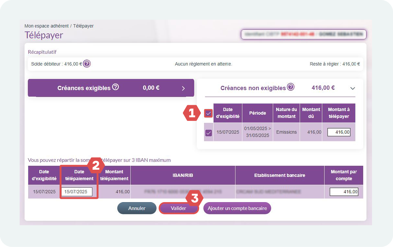Viewport: 393px width, 247px height.
Task: Click the red step 3 marker badge
Action: pyautogui.click(x=195, y=198)
